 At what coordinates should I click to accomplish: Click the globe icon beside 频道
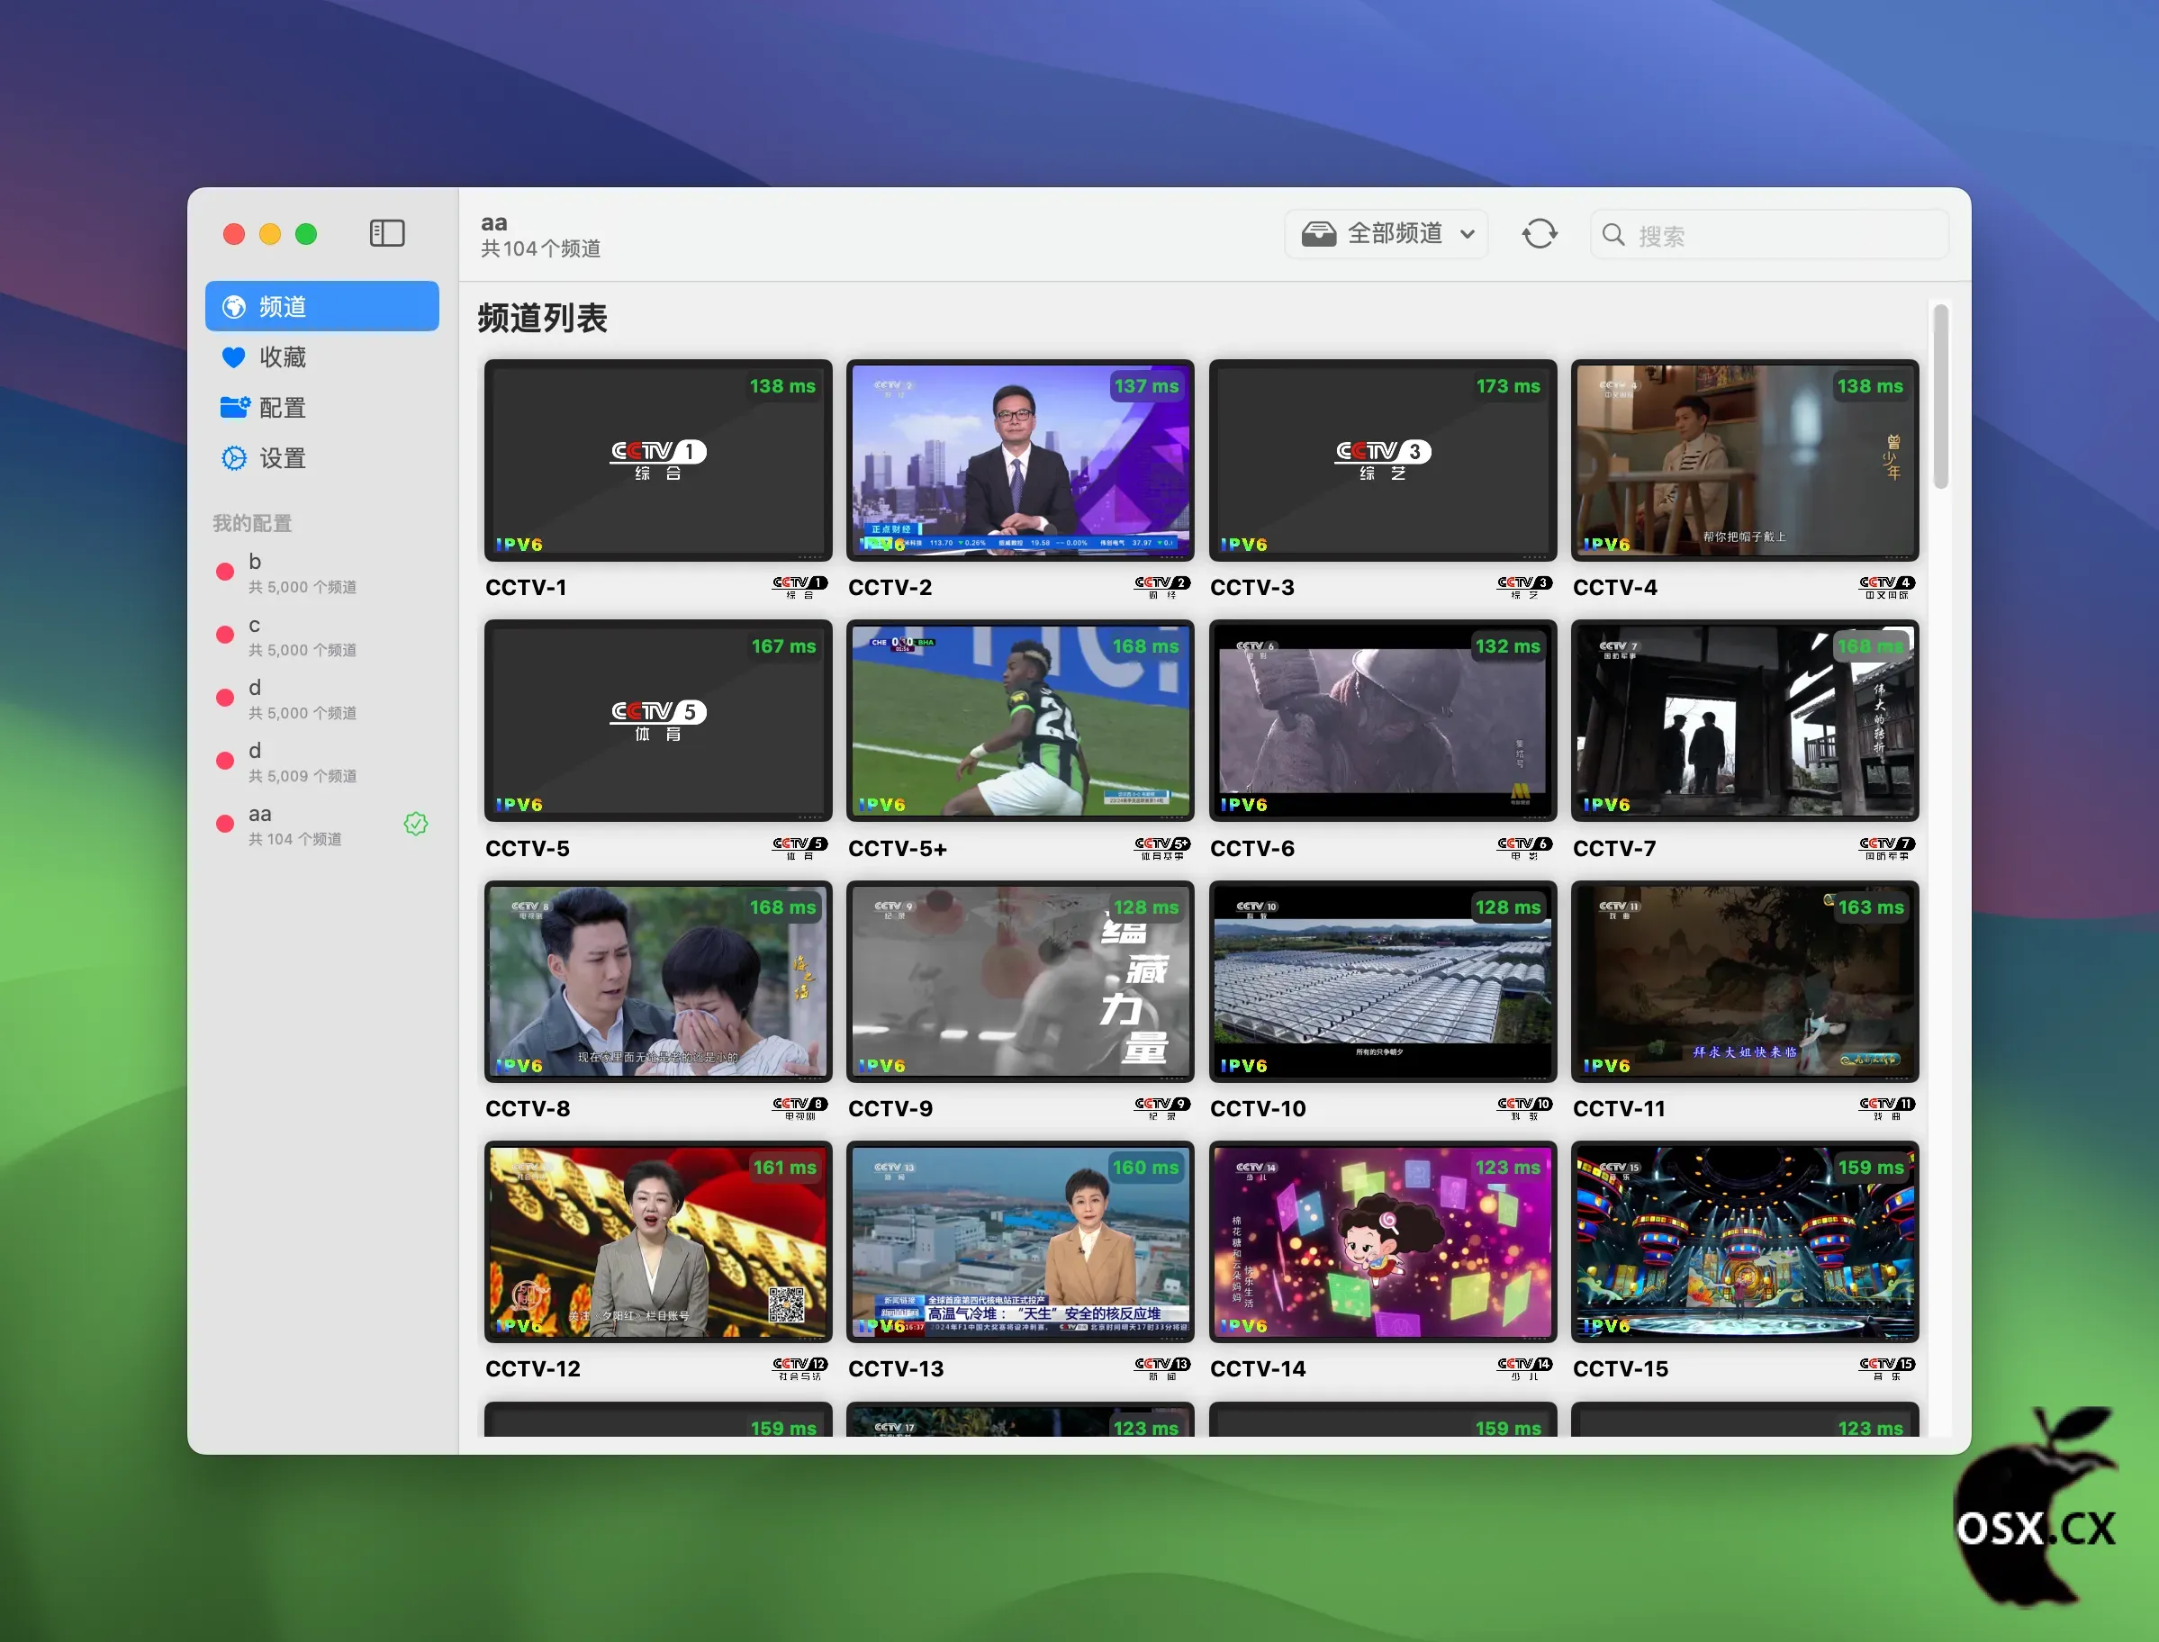tap(235, 307)
